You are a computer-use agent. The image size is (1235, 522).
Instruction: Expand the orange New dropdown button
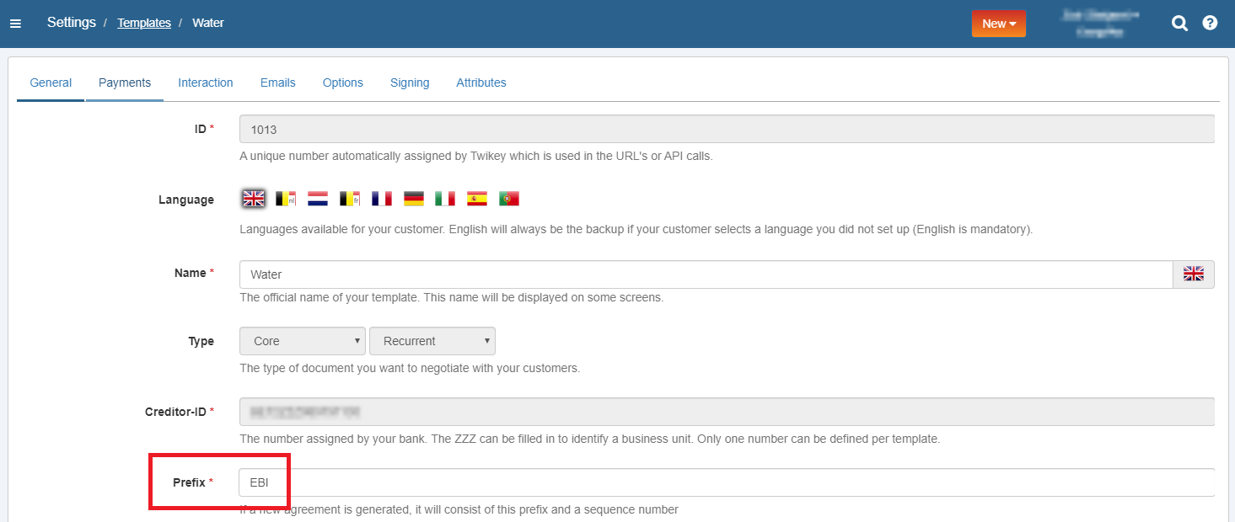pyautogui.click(x=998, y=24)
